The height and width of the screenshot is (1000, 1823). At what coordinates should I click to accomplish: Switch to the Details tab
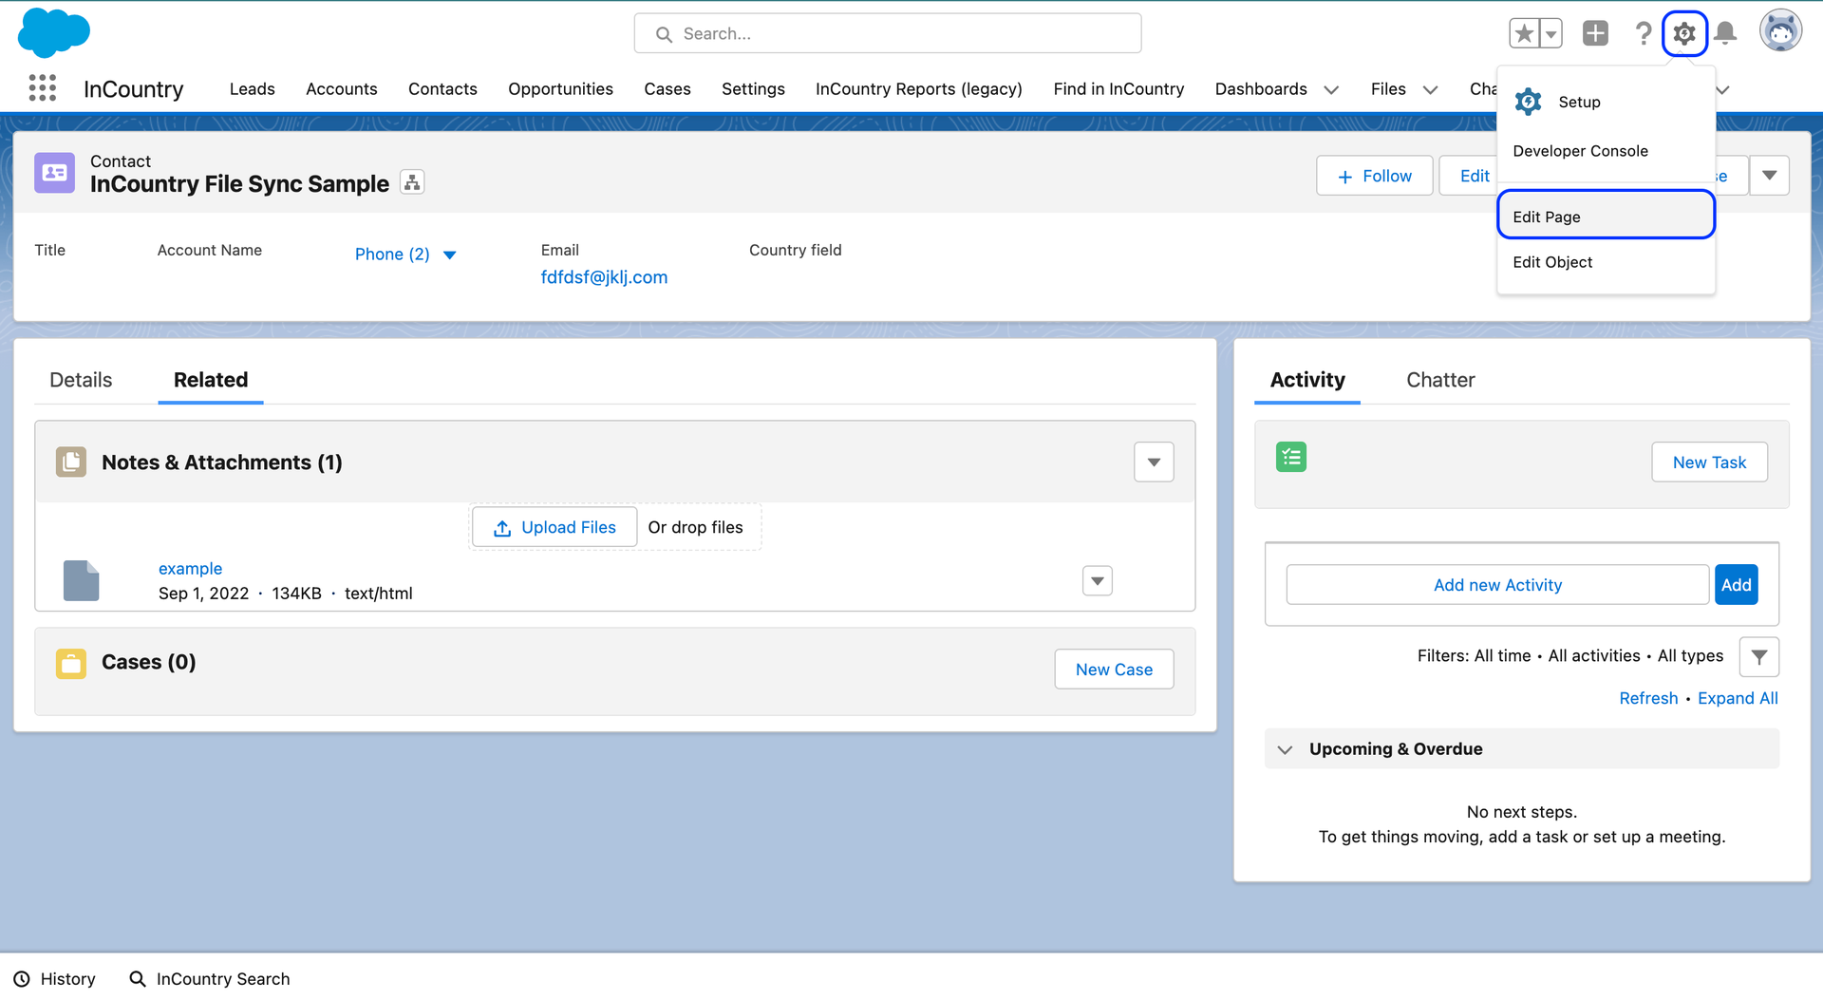(81, 380)
